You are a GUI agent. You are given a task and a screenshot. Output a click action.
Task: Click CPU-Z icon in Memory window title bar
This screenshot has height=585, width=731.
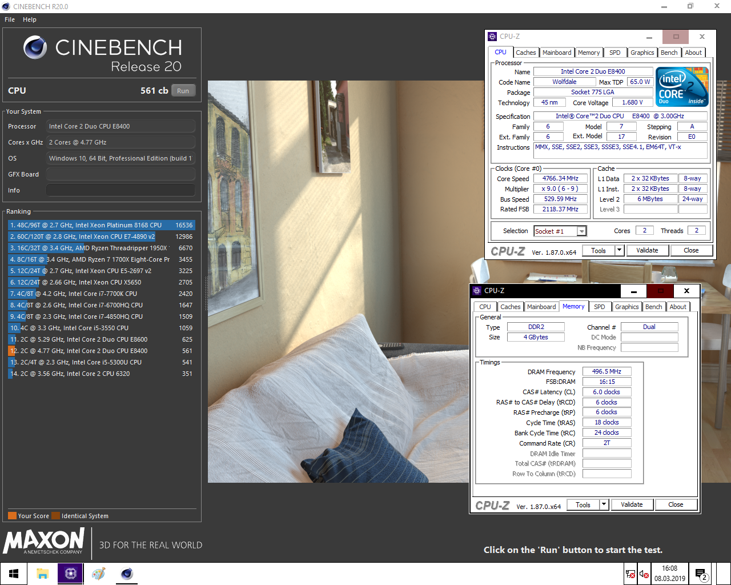coord(477,291)
